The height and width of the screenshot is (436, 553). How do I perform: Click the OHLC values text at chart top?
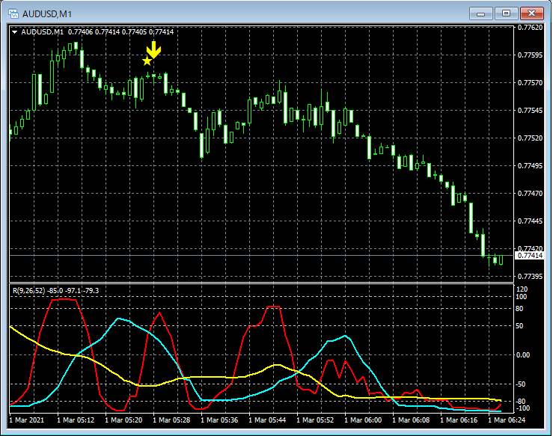[x=120, y=31]
